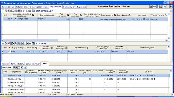Delete record red X in БАЗА ОБРАЗОВАНИЯ toolbar

9,11
